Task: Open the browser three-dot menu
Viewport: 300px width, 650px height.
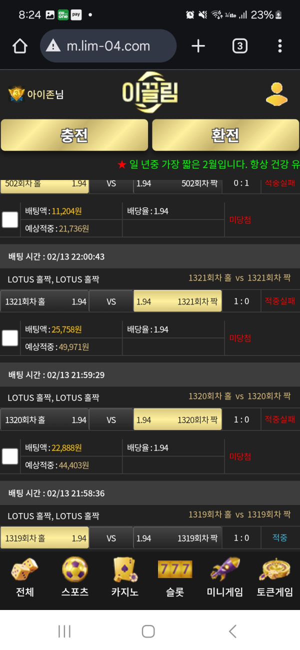Action: (280, 46)
